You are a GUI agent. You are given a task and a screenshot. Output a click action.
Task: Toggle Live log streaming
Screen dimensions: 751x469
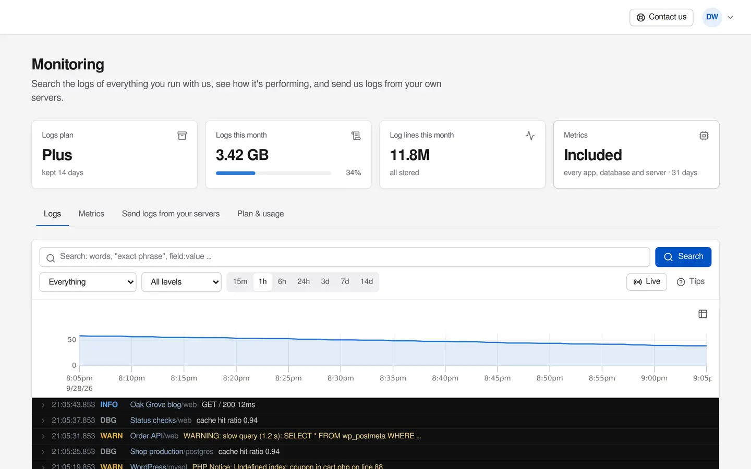point(647,282)
